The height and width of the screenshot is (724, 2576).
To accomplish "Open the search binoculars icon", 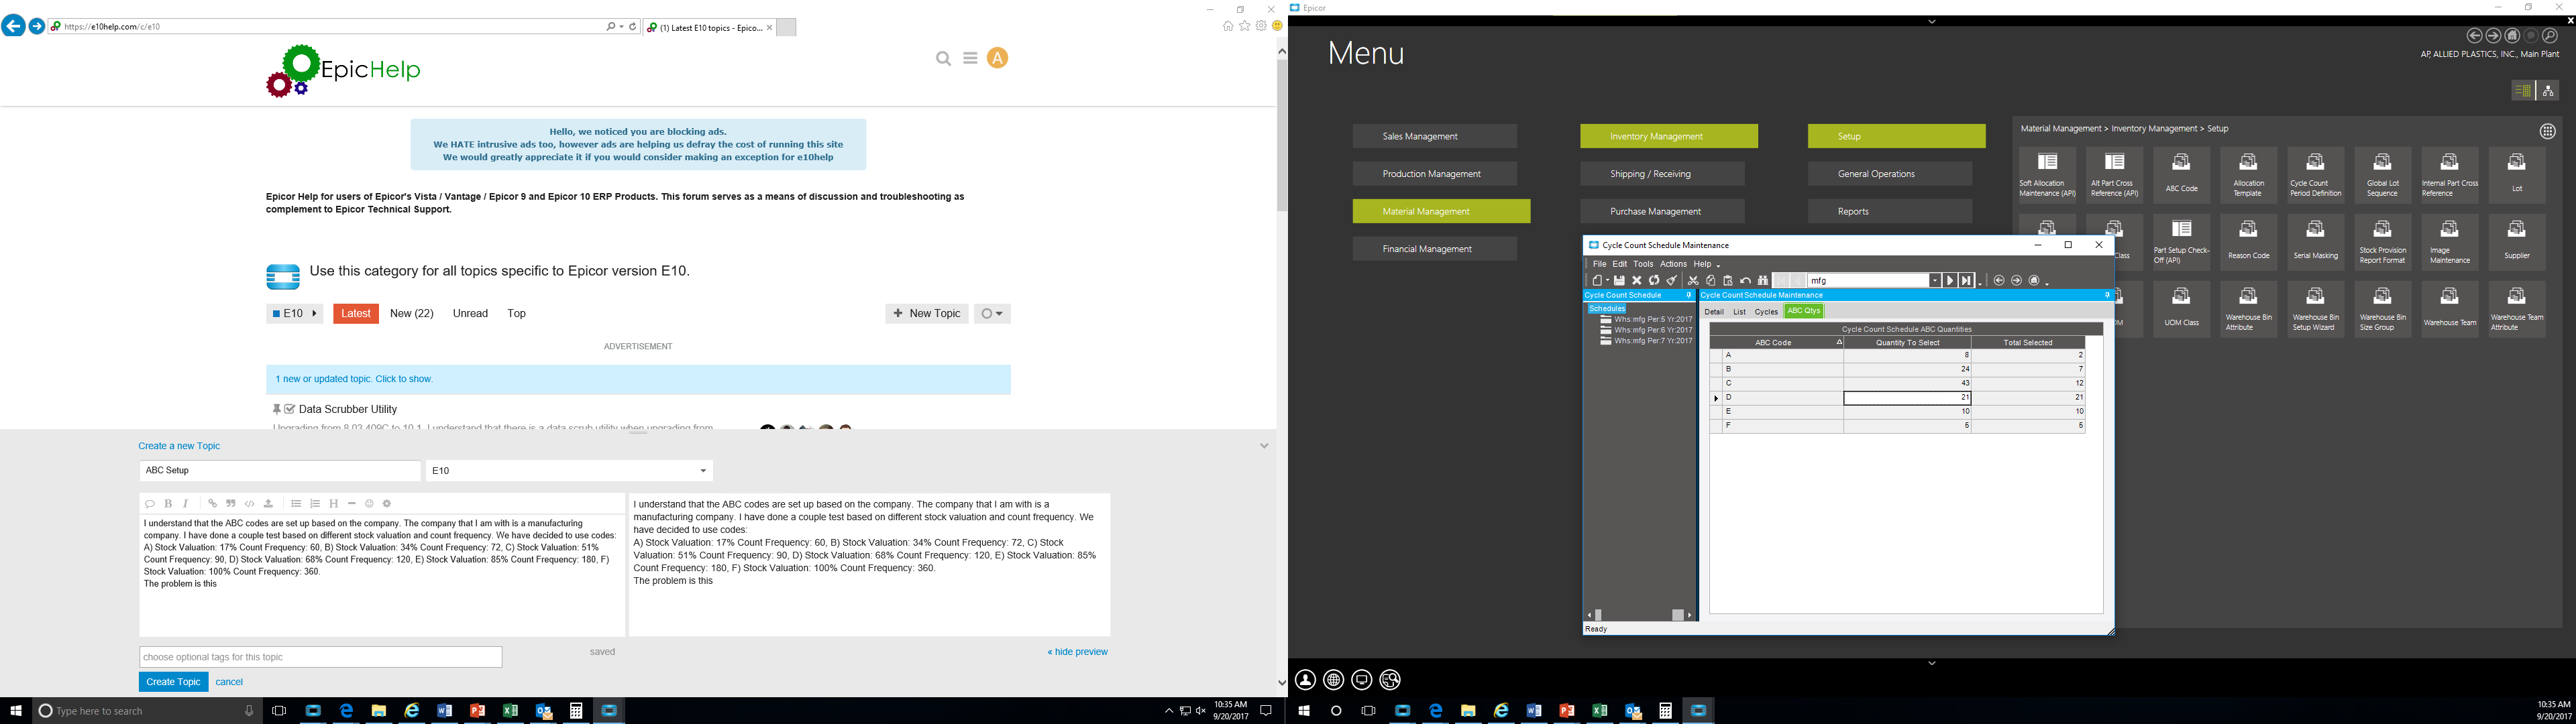I will click(x=1763, y=281).
